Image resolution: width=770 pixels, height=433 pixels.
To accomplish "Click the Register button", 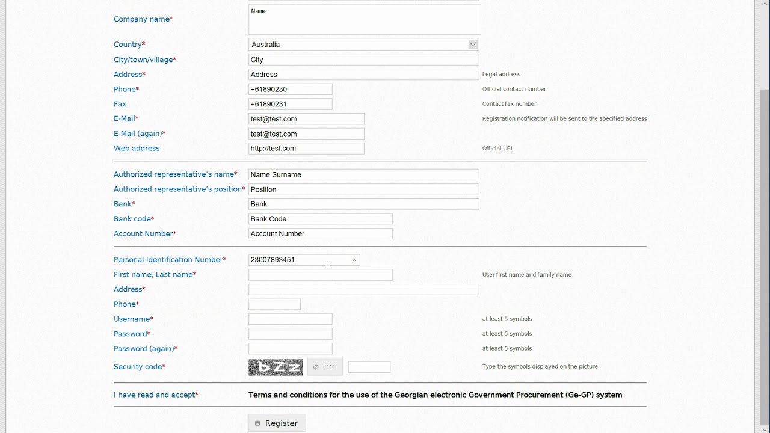I will click(277, 423).
